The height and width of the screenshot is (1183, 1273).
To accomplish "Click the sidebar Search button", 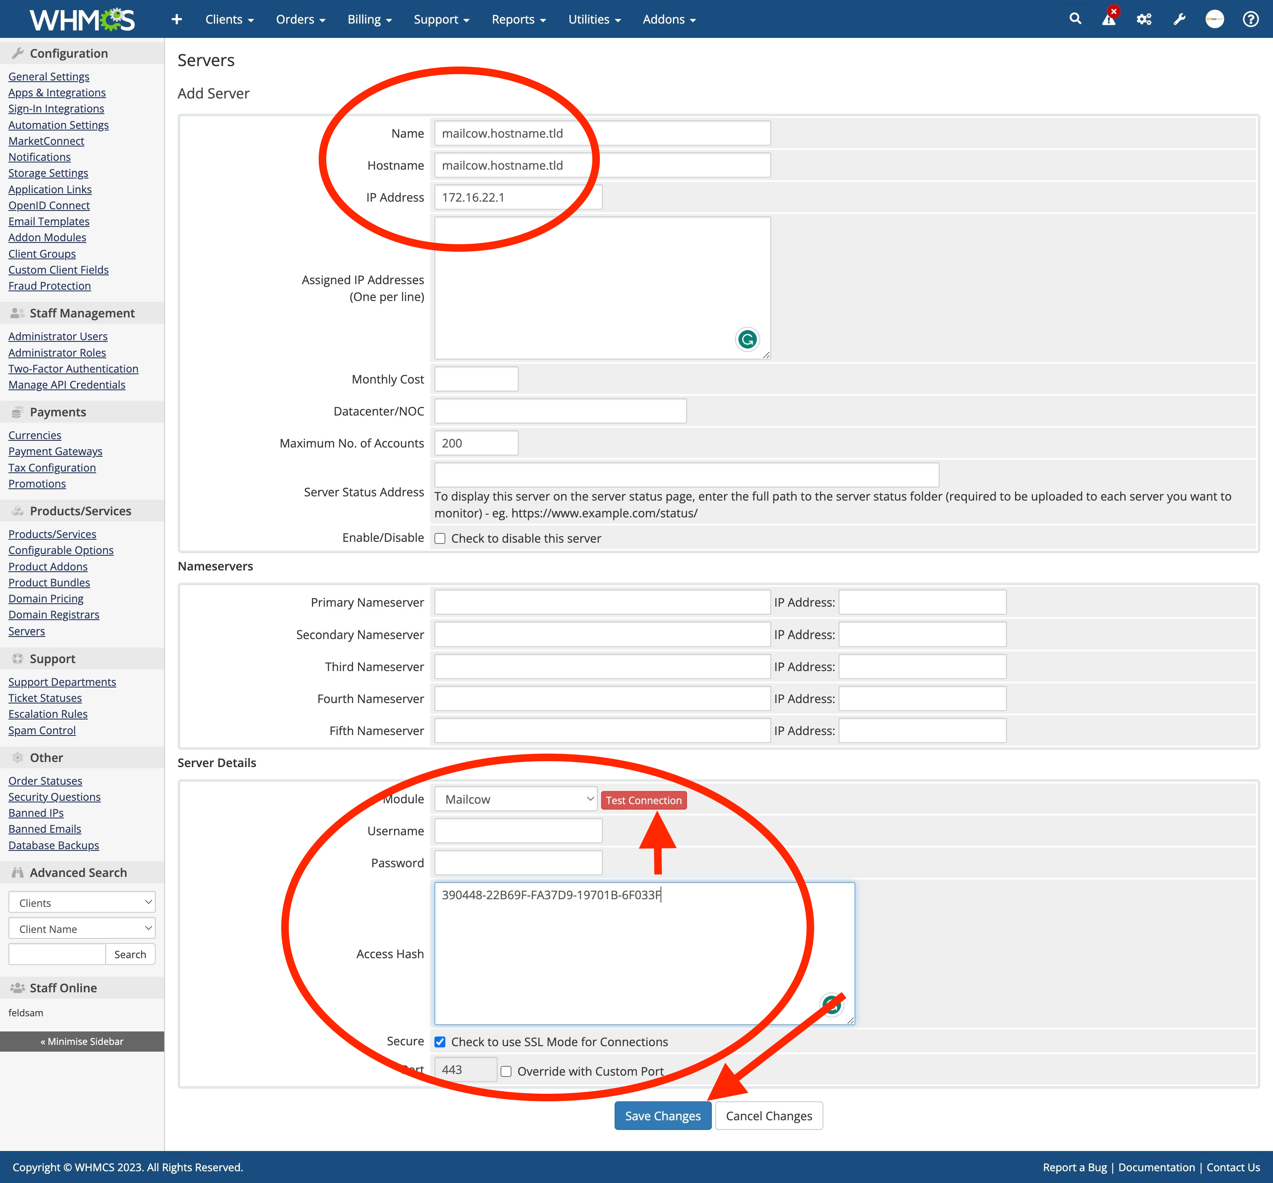I will [130, 954].
